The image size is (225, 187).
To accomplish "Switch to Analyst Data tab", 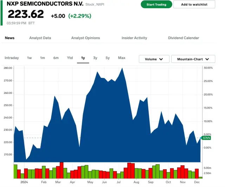I will click(x=40, y=38).
